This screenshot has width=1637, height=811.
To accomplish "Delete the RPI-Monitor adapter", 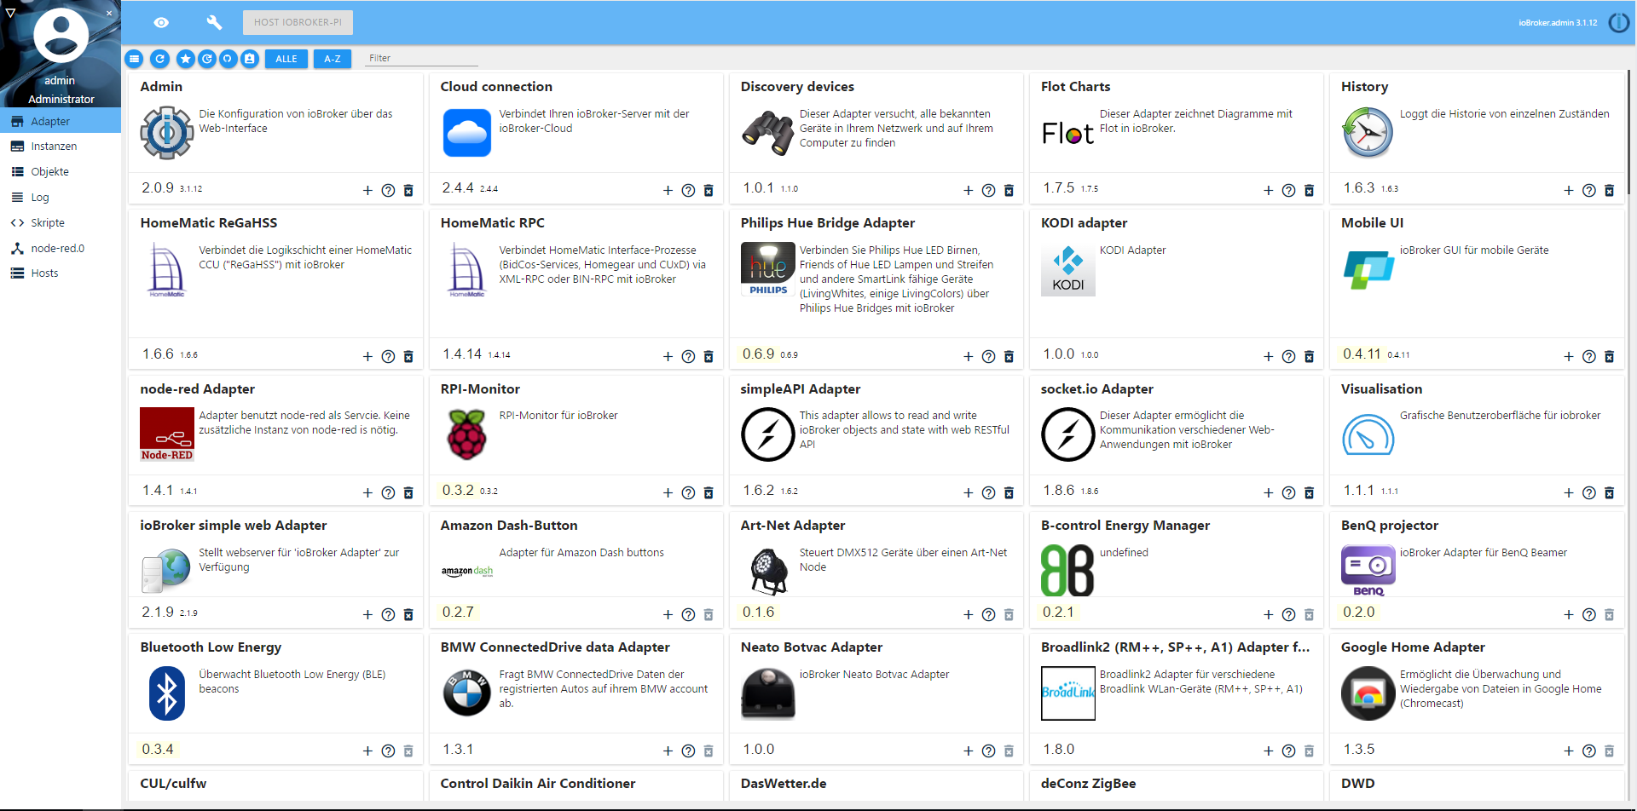I will tap(709, 492).
